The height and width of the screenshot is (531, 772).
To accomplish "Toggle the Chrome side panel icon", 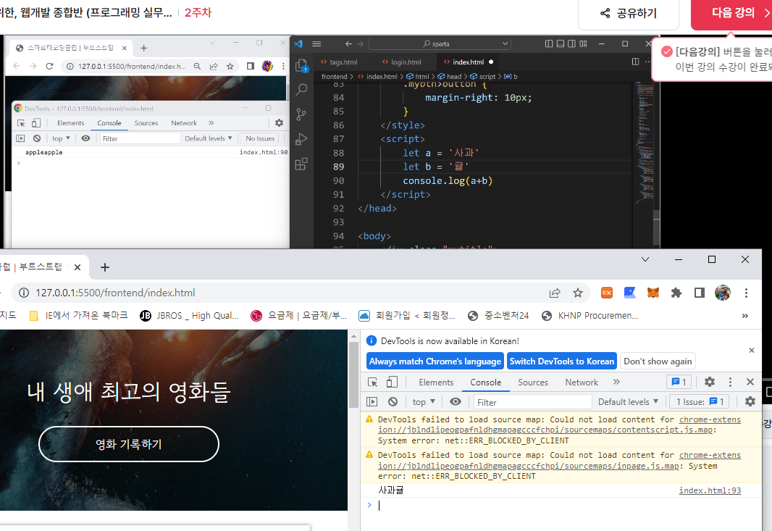I will coord(699,293).
